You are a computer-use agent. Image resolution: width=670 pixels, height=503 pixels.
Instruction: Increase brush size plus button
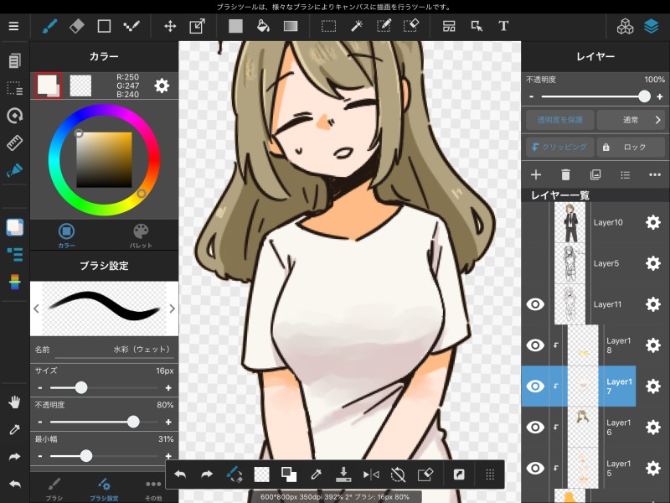tap(168, 387)
